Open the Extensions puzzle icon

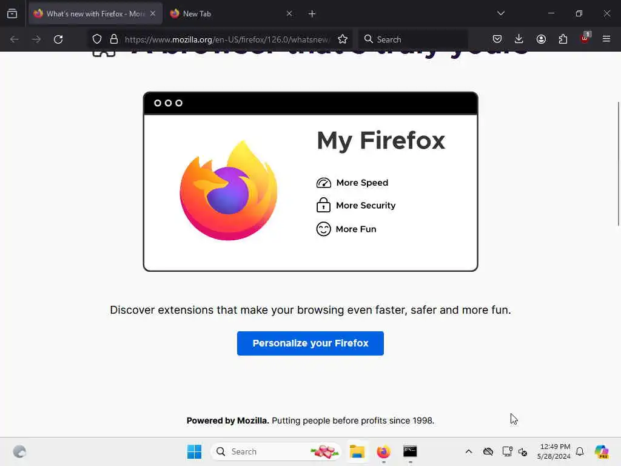click(x=563, y=39)
